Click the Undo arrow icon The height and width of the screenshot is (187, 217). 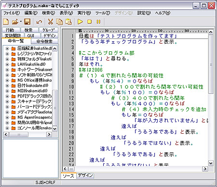(39, 22)
